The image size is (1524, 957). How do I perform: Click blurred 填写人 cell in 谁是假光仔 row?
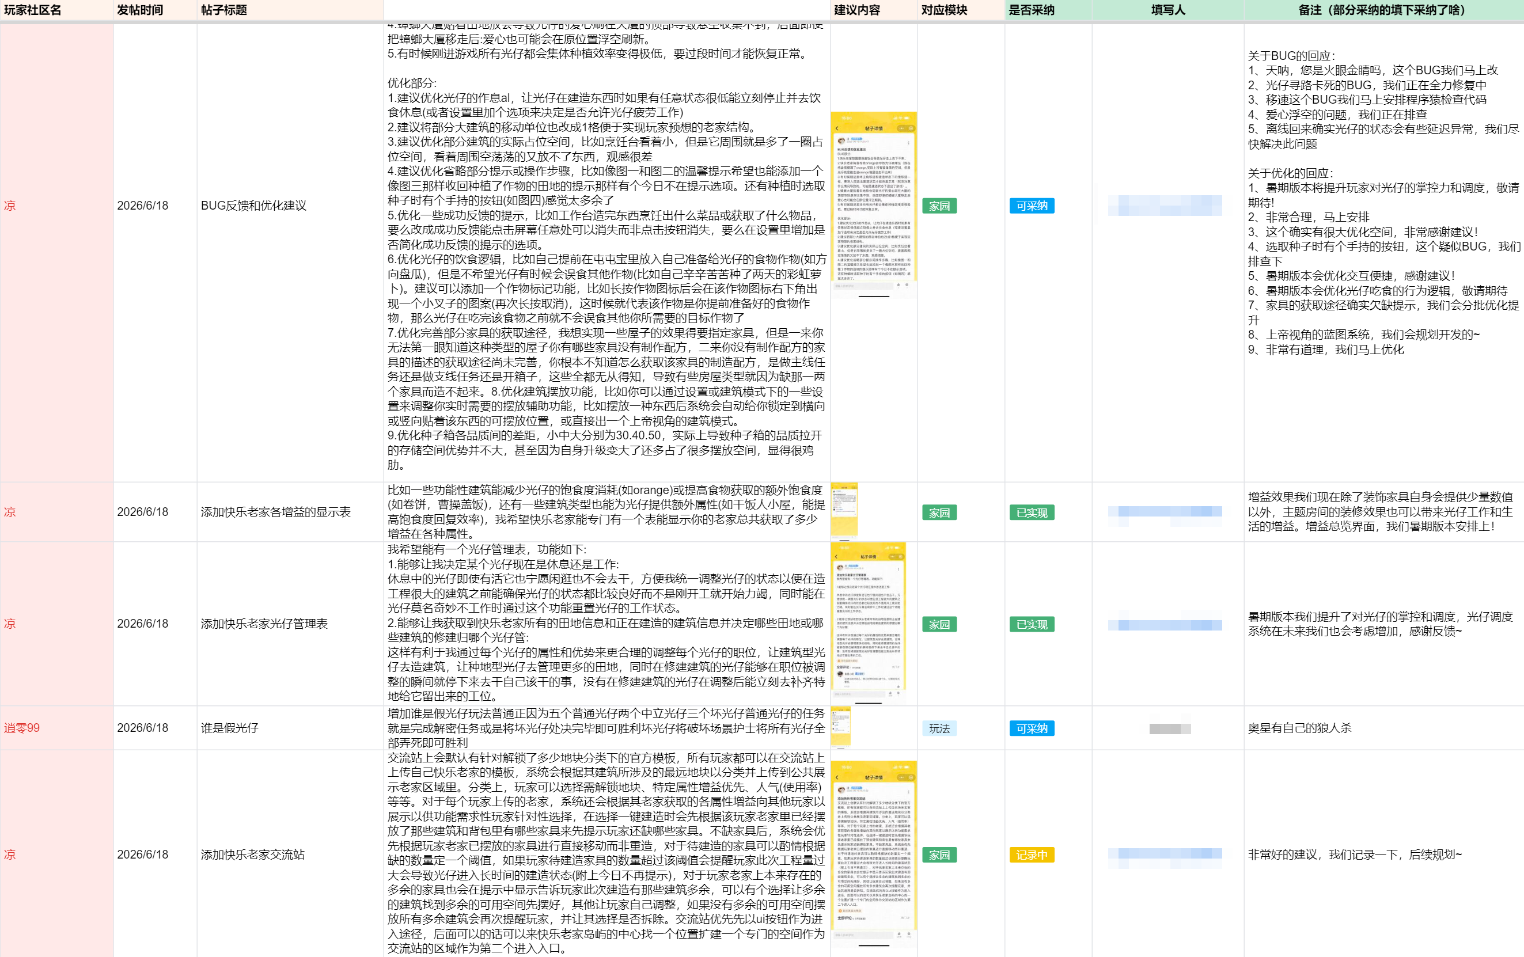(1170, 728)
